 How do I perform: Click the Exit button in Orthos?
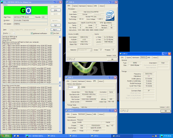56,25
